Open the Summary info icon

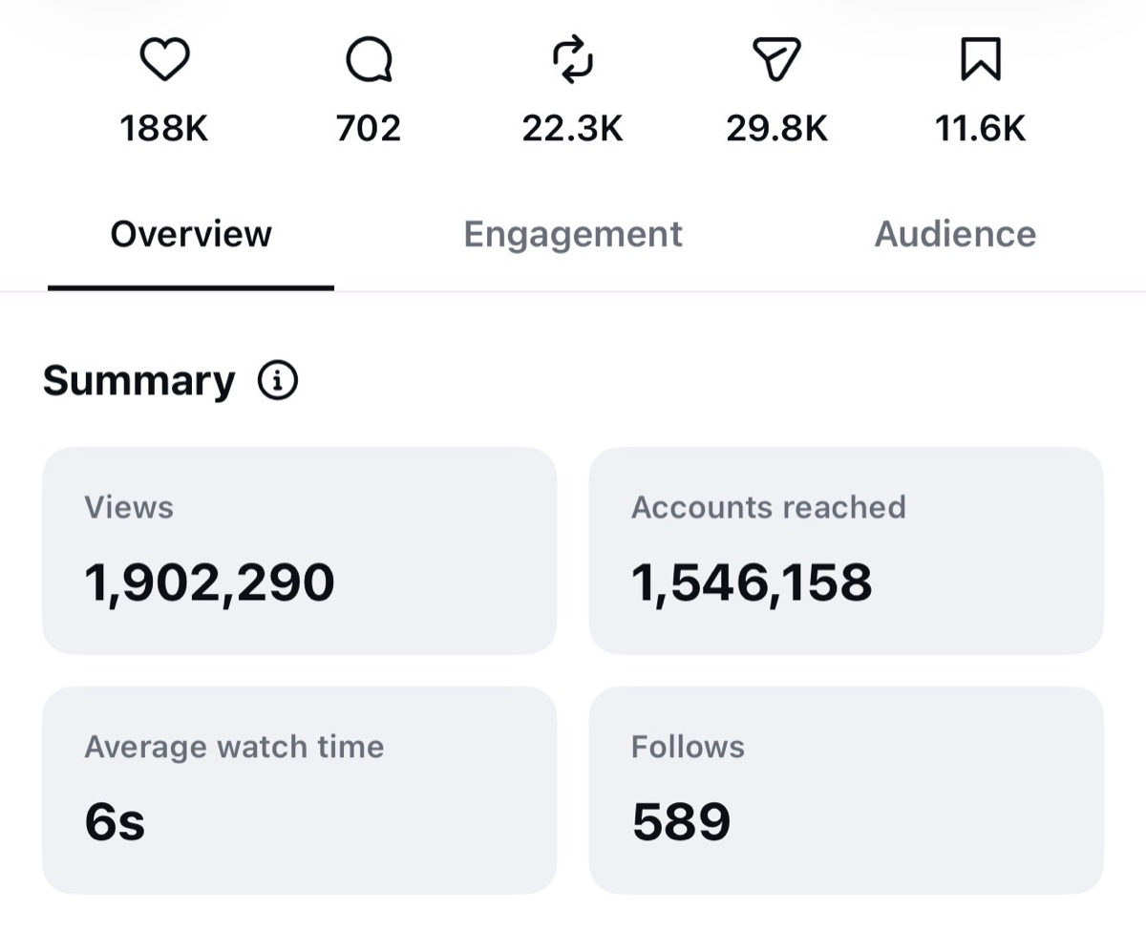click(278, 381)
